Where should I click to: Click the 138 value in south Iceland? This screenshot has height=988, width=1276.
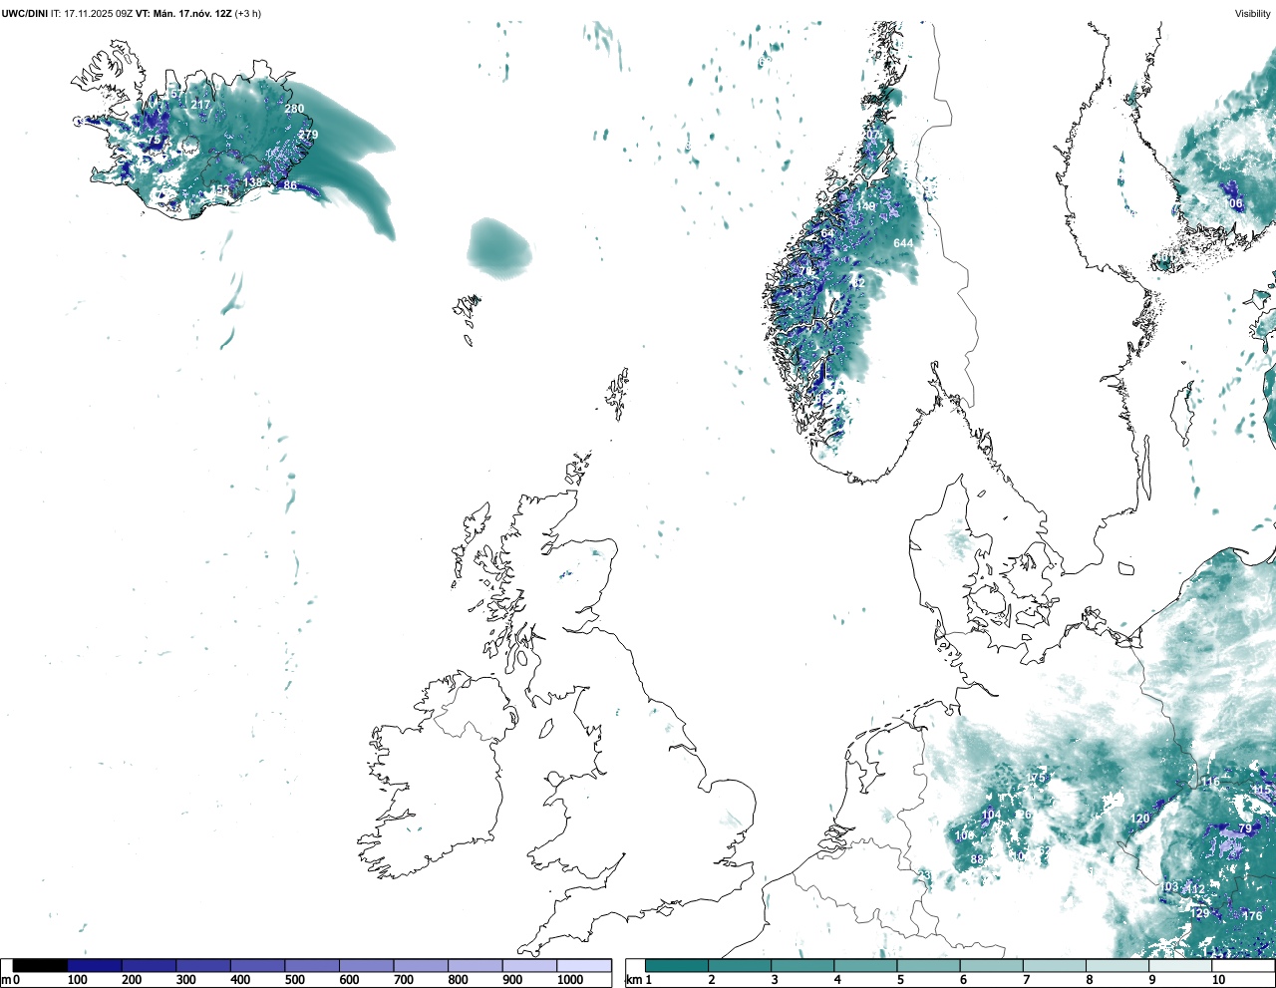(253, 182)
